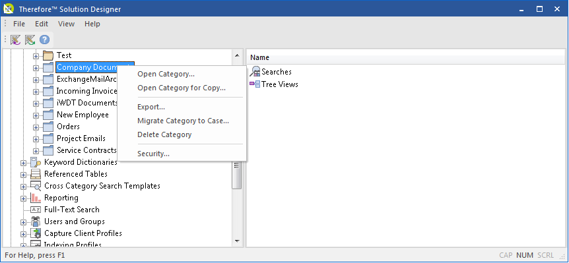Screen dimensions: 569x263
Task: Click the Capture Client Profiles icon
Action: (36, 233)
